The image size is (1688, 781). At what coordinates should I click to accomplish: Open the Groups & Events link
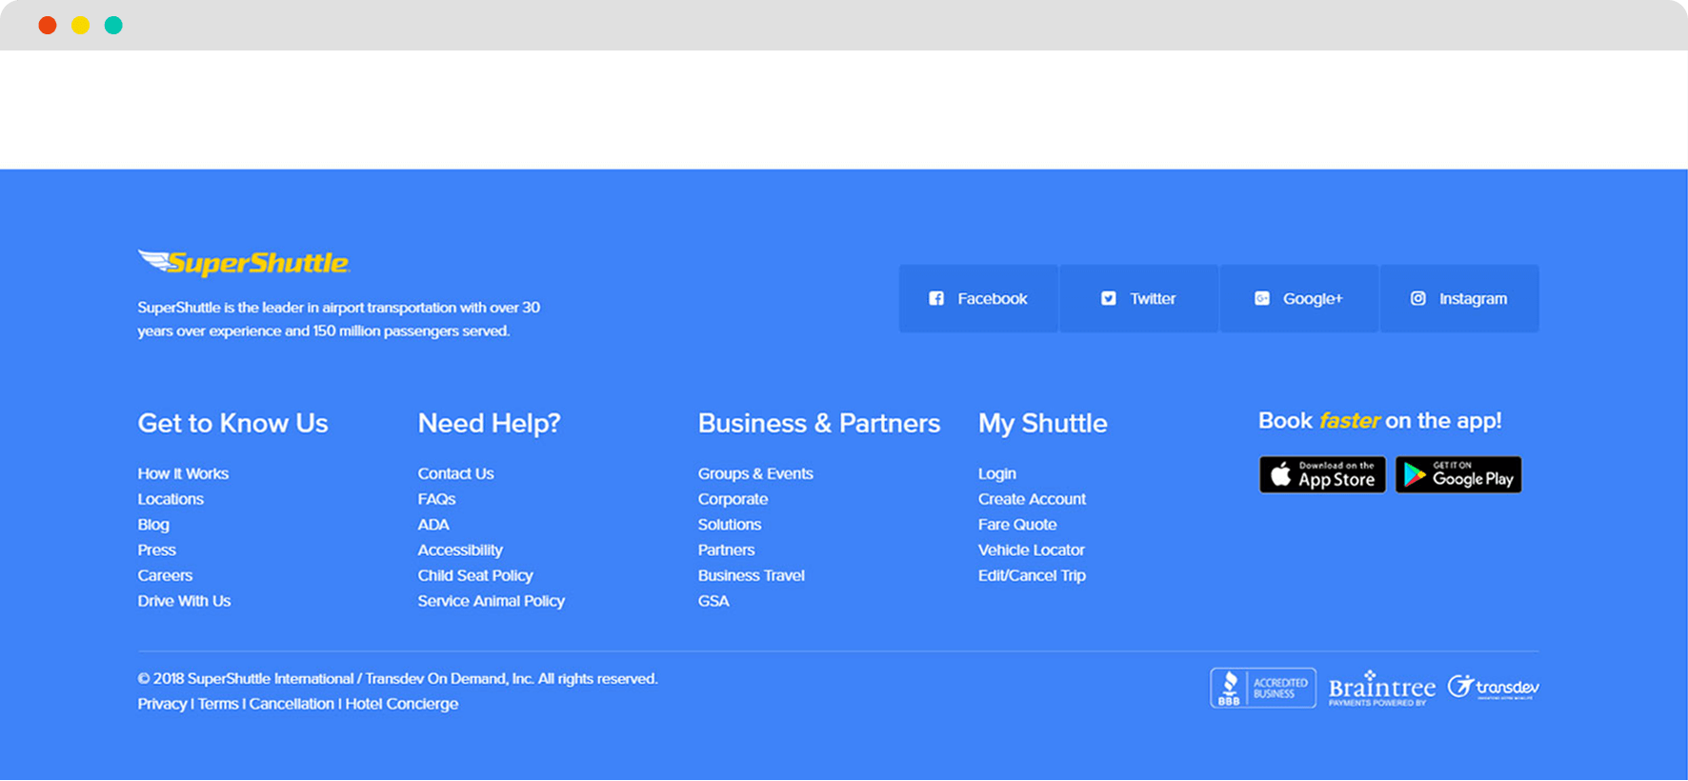coord(755,473)
